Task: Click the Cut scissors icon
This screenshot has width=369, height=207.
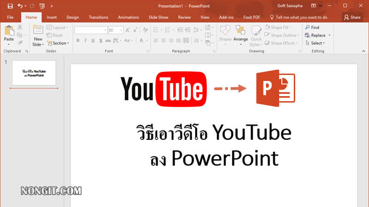Action: 20,28
